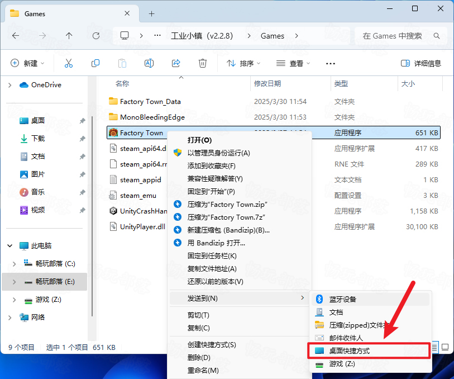Click the Paste clipboard icon
The height and width of the screenshot is (379, 454).
coord(122,63)
